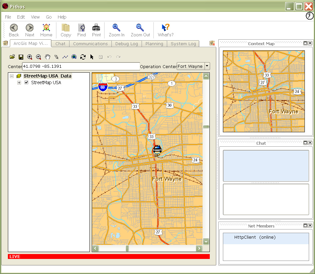This screenshot has height=274, width=315.
Task: Switch to the Planning tab
Action: tap(154, 44)
